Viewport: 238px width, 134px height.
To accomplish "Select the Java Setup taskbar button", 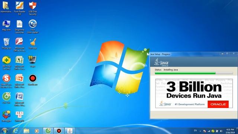I will (x=70, y=131).
